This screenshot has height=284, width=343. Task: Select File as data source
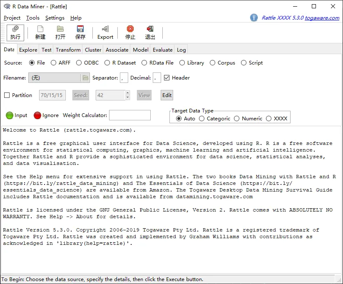[32, 63]
